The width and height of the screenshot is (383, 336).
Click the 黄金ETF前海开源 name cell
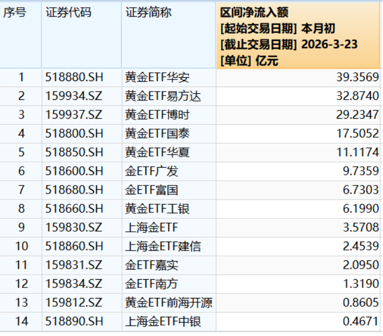169,302
